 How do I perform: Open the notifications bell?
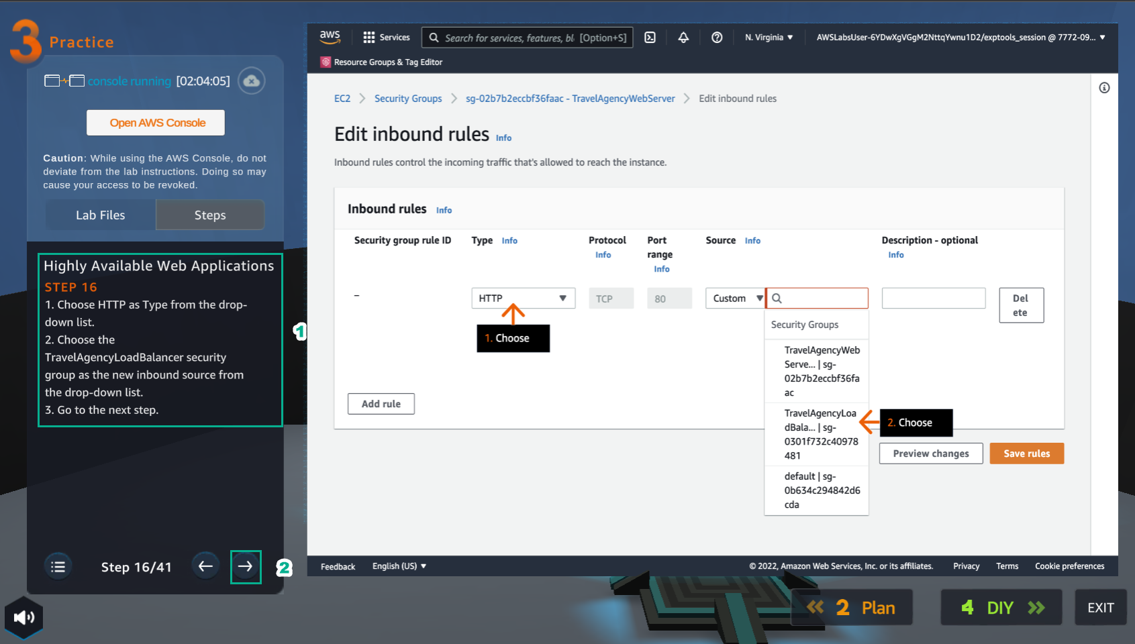click(683, 38)
